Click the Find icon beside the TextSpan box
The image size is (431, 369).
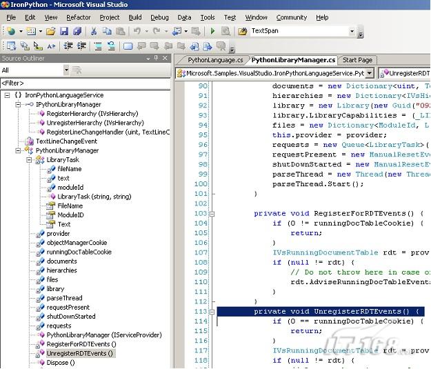click(x=243, y=31)
